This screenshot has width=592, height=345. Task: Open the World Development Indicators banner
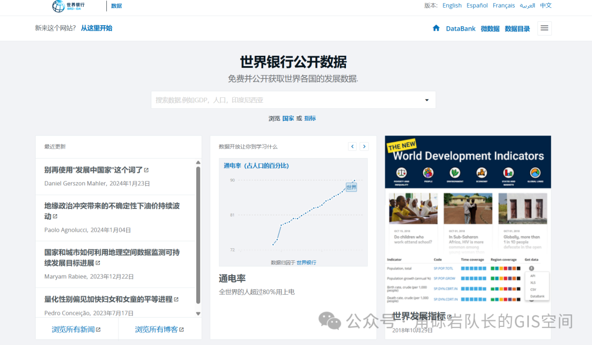click(468, 162)
